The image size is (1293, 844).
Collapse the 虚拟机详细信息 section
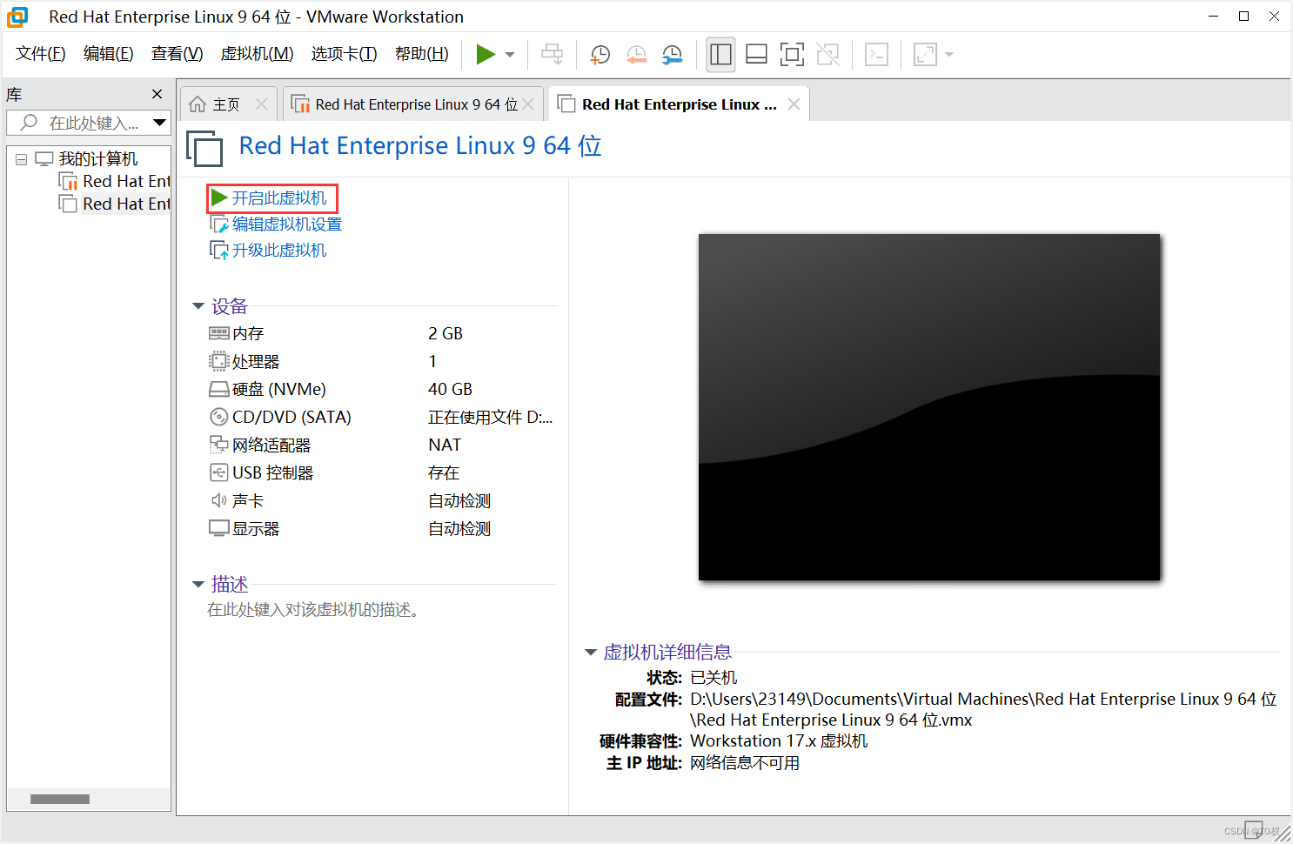tap(590, 652)
